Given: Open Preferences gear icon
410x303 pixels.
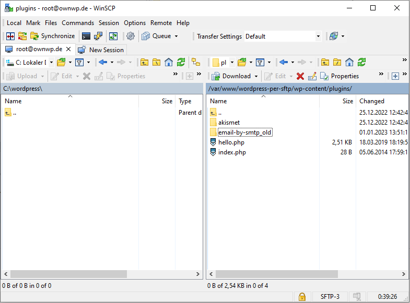Looking at the screenshot, I should pyautogui.click(x=131, y=36).
